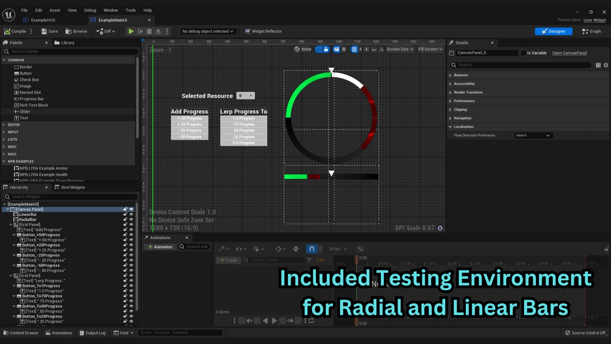Open the Browse asset icon

click(x=76, y=32)
